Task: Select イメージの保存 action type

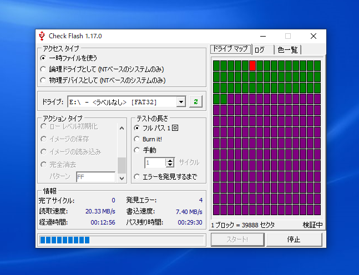Action: (x=65, y=139)
